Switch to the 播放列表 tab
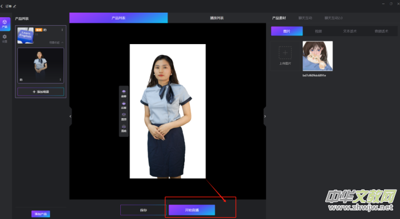The width and height of the screenshot is (400, 219). tap(217, 18)
